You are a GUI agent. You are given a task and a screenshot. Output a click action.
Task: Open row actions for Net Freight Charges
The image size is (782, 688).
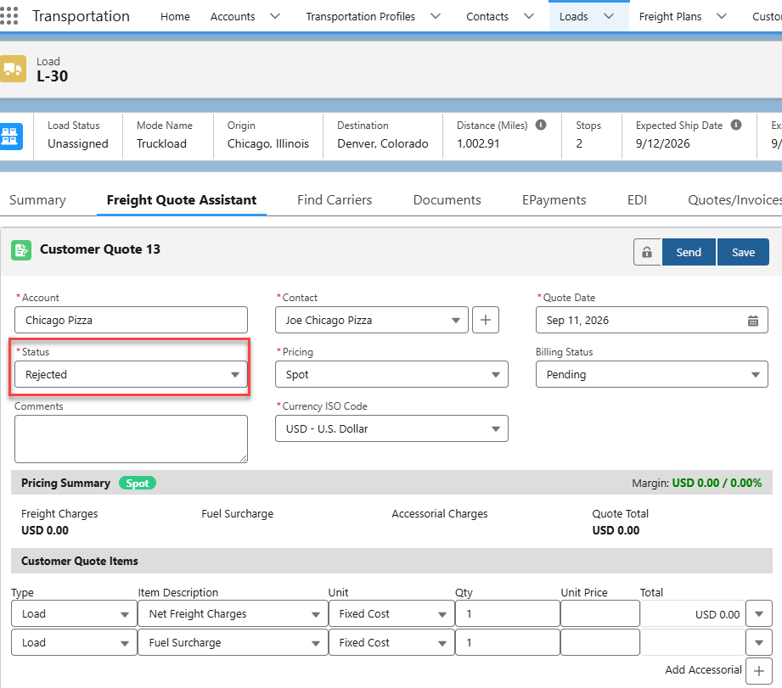(758, 613)
